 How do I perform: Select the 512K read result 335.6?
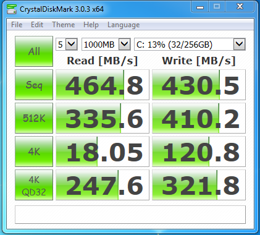(x=103, y=118)
